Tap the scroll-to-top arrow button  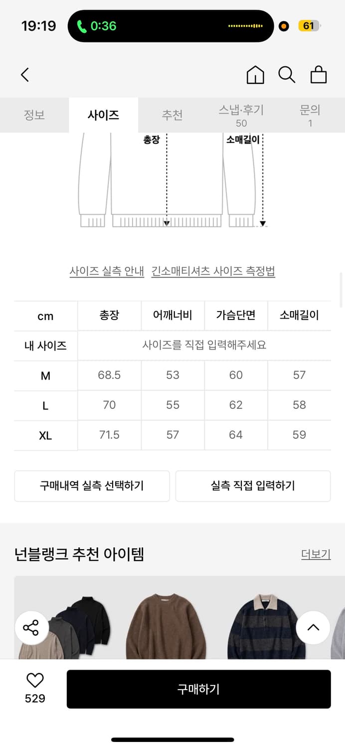313,628
